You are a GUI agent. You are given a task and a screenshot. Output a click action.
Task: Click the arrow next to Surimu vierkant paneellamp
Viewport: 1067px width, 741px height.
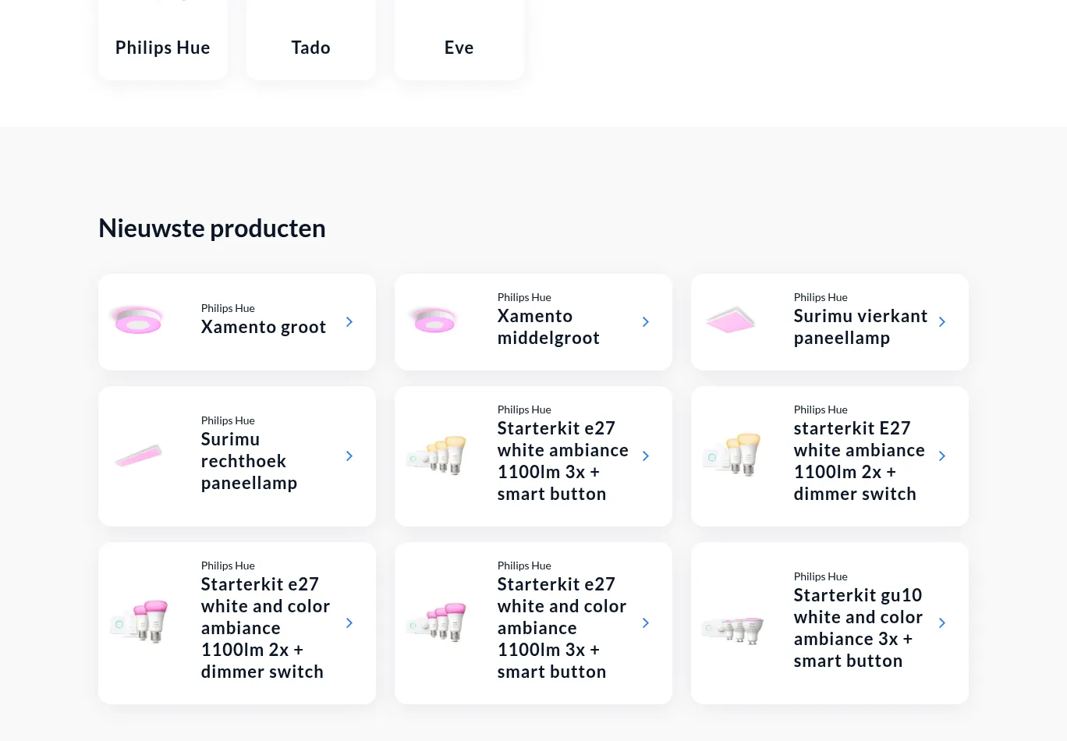tap(942, 322)
